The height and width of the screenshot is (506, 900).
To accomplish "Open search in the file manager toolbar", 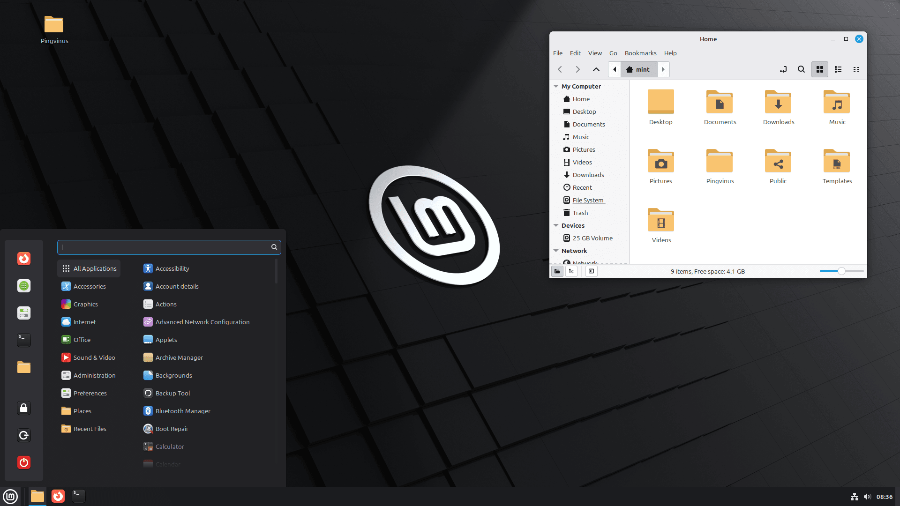I will pyautogui.click(x=801, y=69).
